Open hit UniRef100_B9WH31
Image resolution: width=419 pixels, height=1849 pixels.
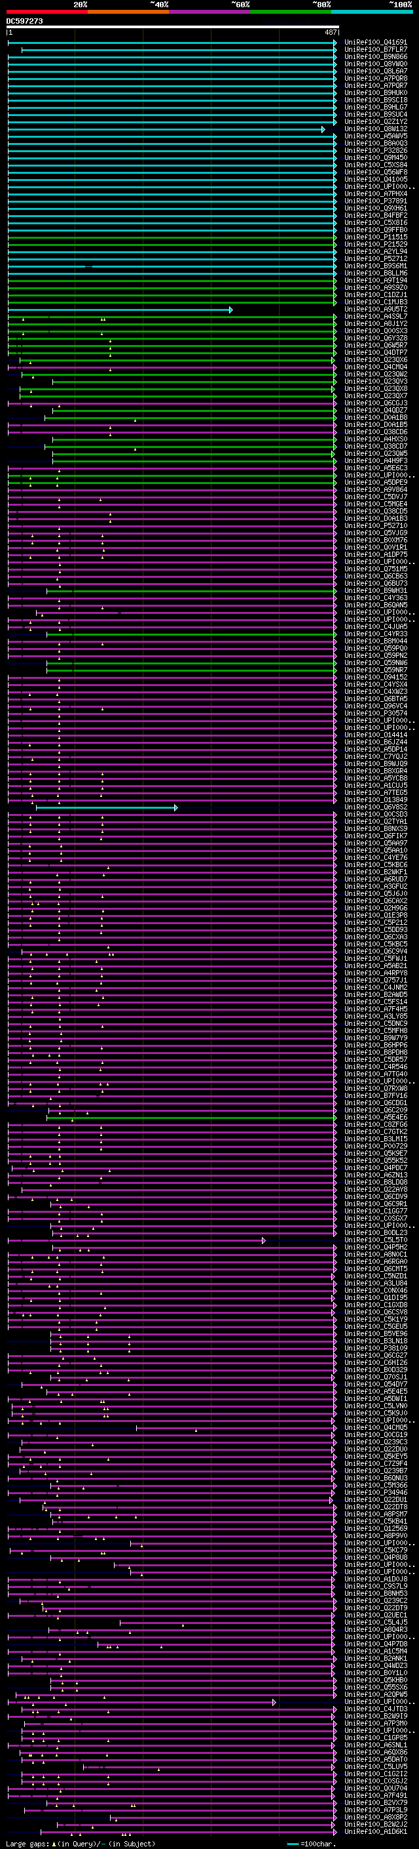tap(375, 591)
